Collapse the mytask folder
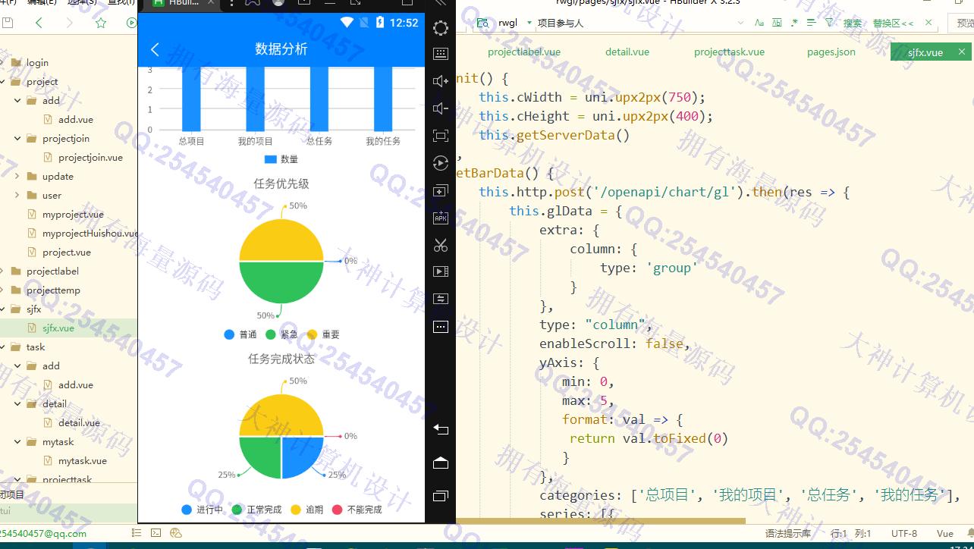This screenshot has height=549, width=974. tap(17, 441)
